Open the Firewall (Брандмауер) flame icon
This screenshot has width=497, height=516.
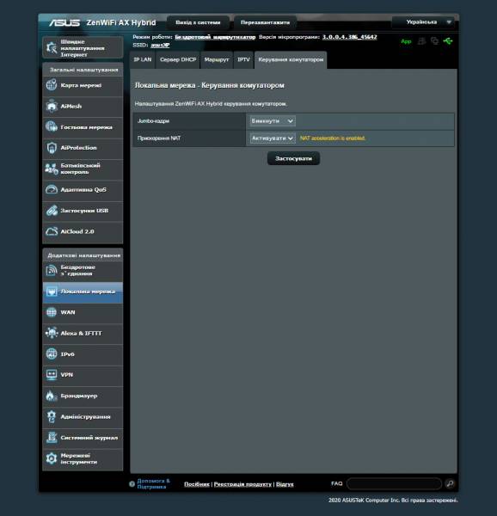pos(52,396)
